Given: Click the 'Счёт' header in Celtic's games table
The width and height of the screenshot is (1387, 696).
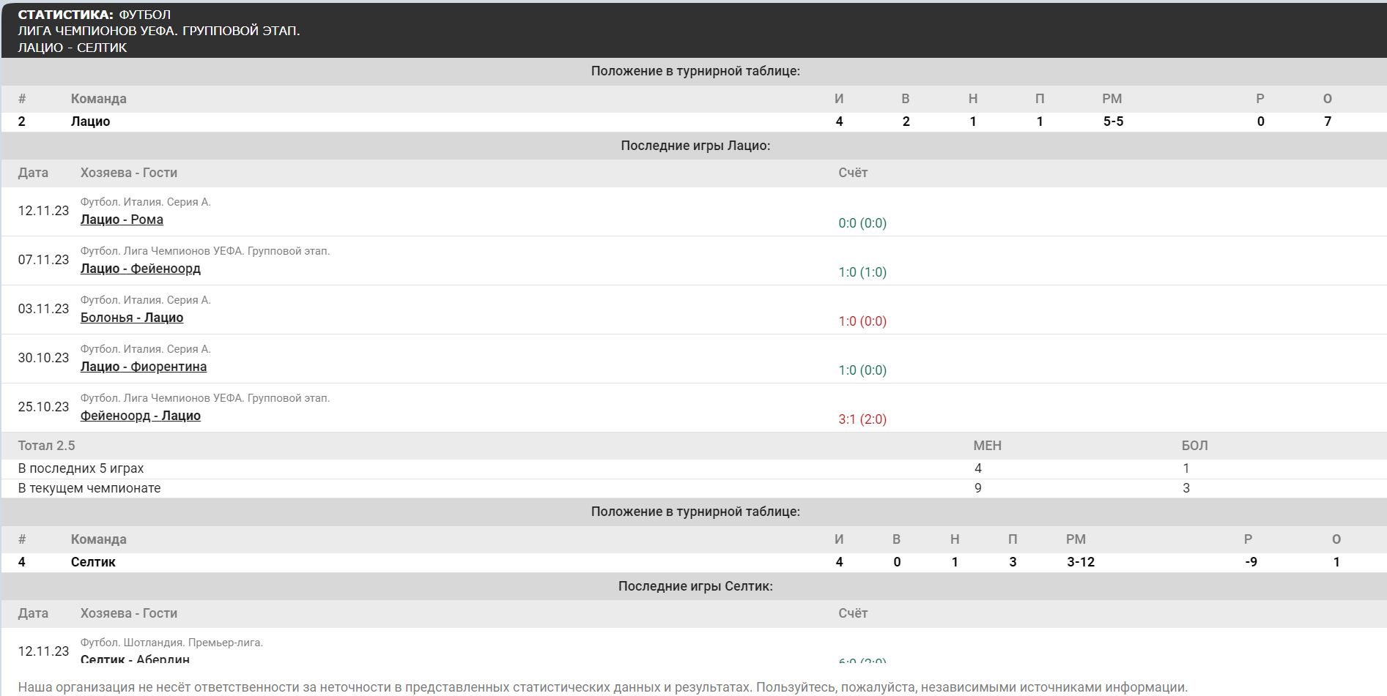Looking at the screenshot, I should [853, 613].
